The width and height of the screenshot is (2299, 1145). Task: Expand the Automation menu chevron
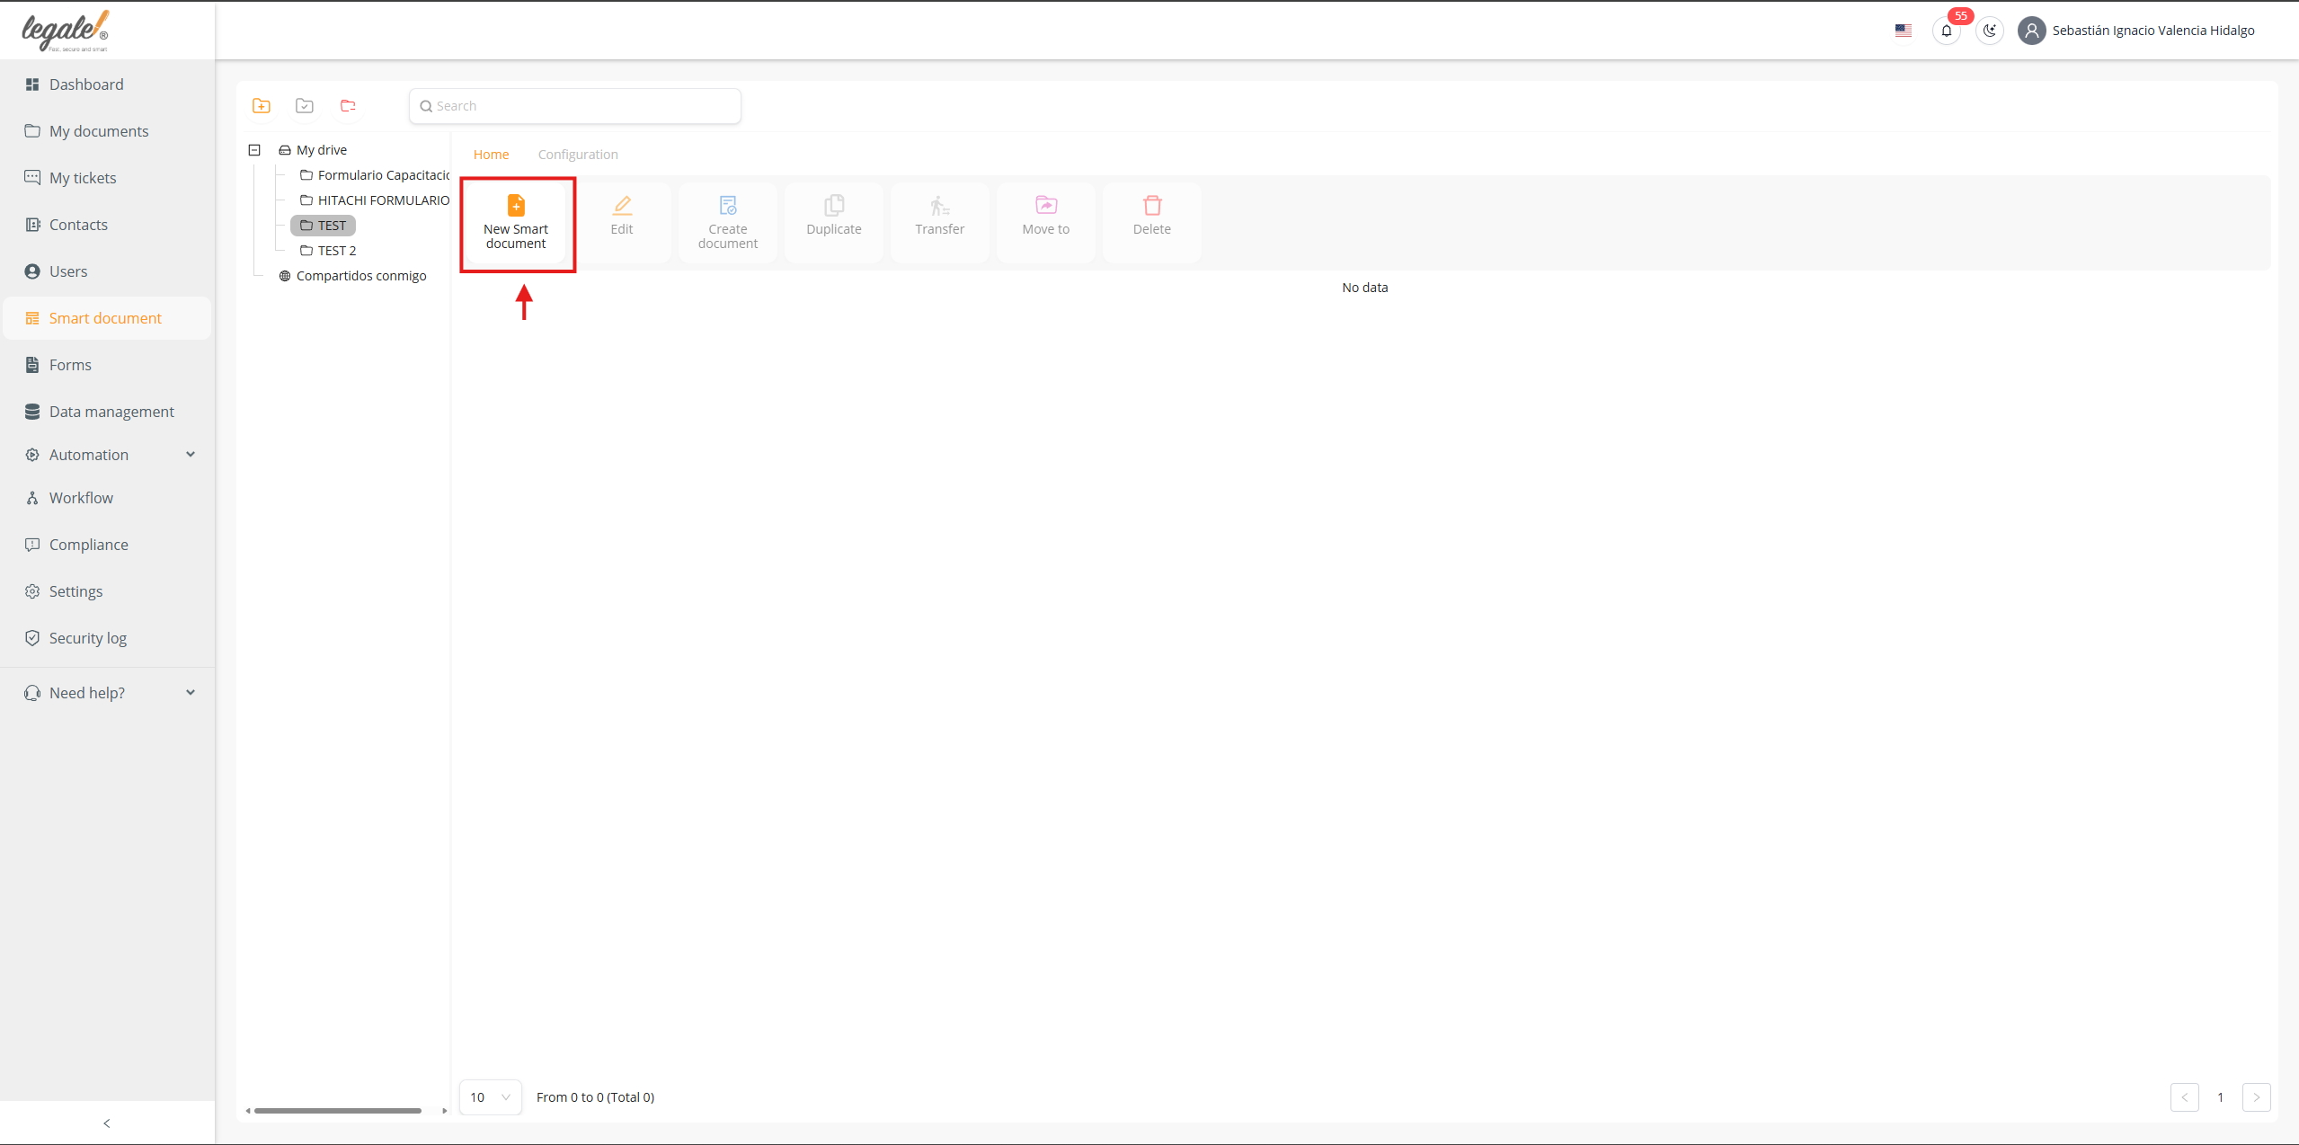click(x=191, y=455)
